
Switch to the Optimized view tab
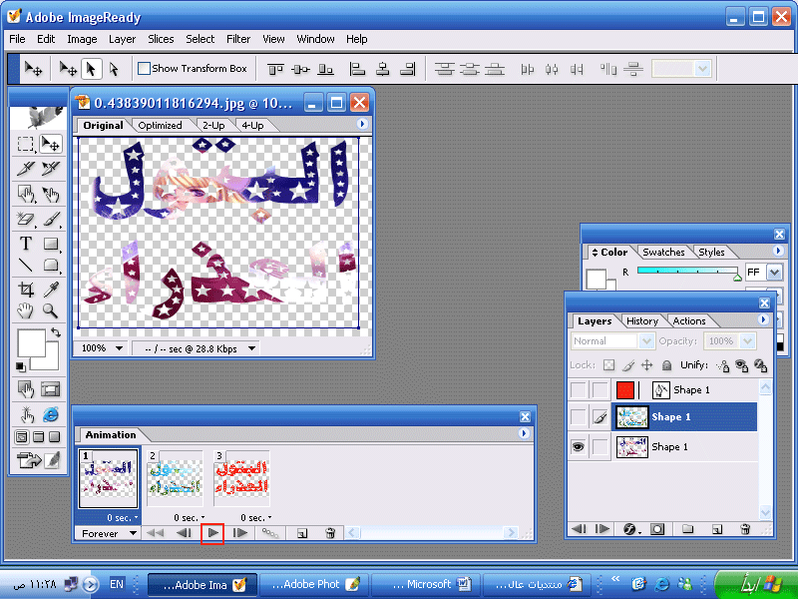(x=160, y=126)
